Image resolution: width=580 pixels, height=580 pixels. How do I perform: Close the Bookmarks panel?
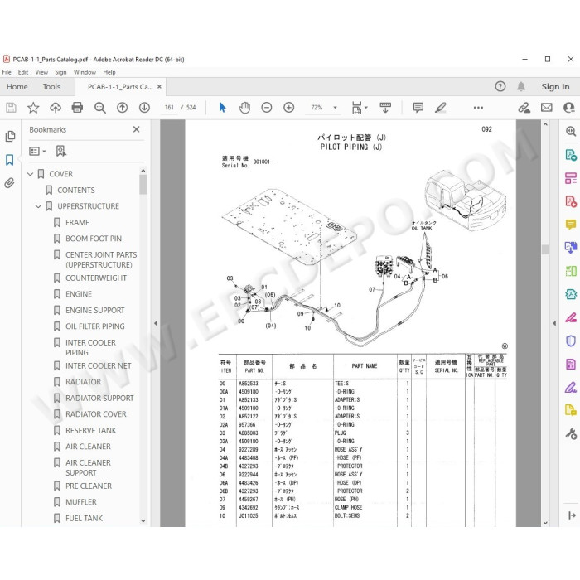click(136, 129)
